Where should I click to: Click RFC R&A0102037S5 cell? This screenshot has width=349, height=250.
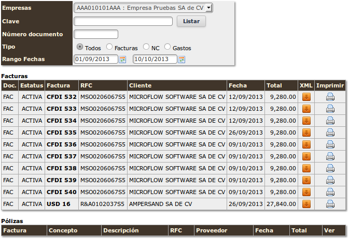click(102, 204)
